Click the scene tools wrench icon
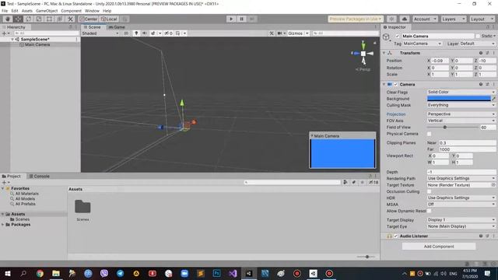The width and height of the screenshot is (498, 280). pos(272,33)
